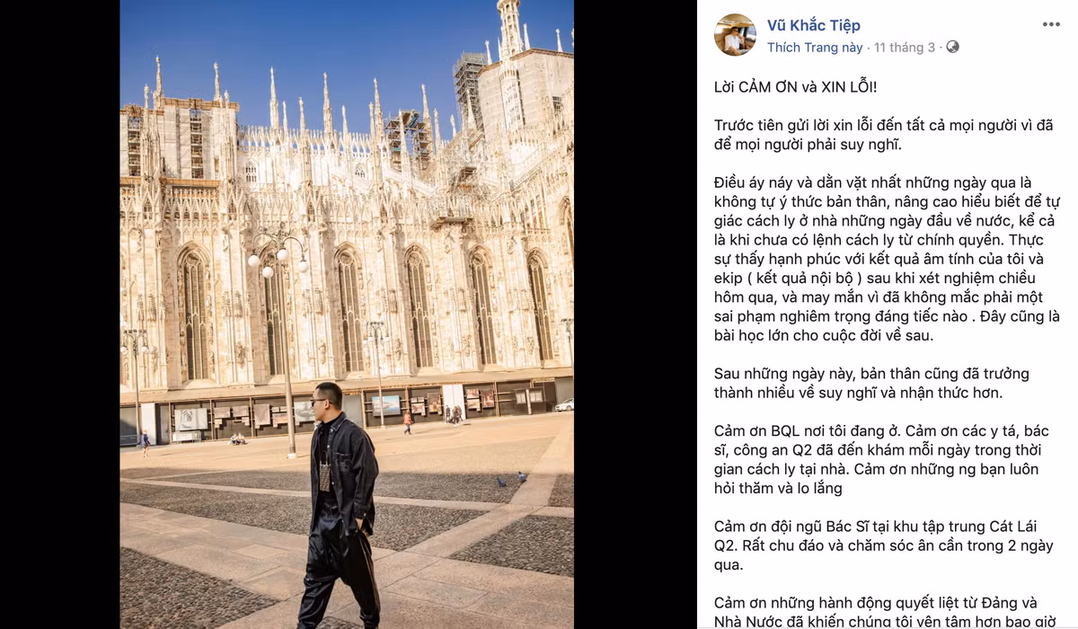This screenshot has width=1078, height=629.
Task: Open the three-dot post options menu
Action: point(1051,24)
